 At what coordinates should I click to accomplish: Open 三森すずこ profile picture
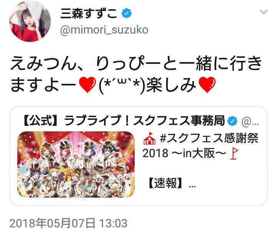[x=30, y=21]
